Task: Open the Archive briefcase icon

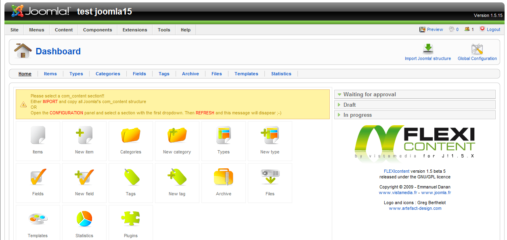Action: [x=224, y=177]
